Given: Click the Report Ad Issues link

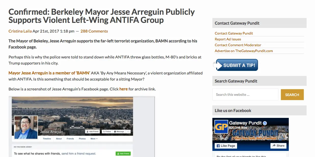Looking at the screenshot, I should [x=228, y=39].
